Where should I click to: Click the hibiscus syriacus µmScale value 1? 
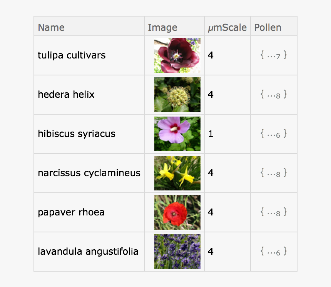point(211,134)
